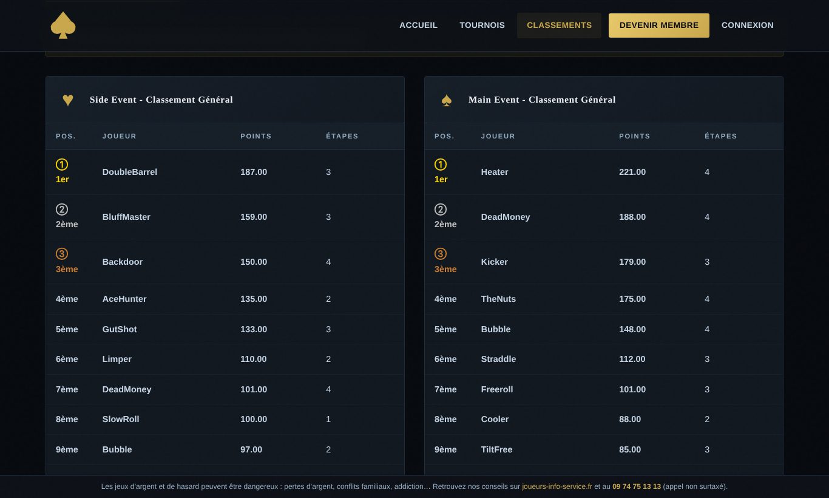This screenshot has width=829, height=498.
Task: Click the 221.00 points value
Action: click(632, 172)
